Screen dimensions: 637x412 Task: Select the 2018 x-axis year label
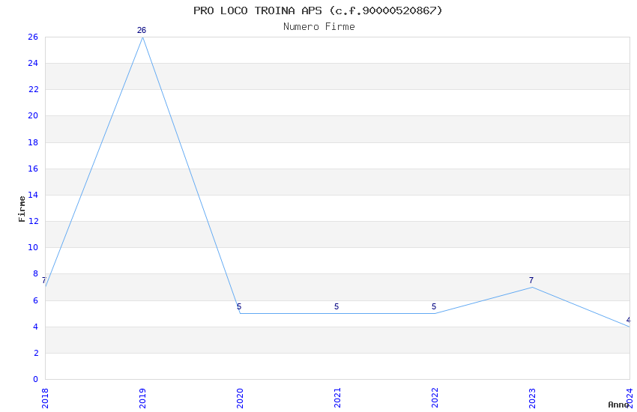click(x=45, y=399)
